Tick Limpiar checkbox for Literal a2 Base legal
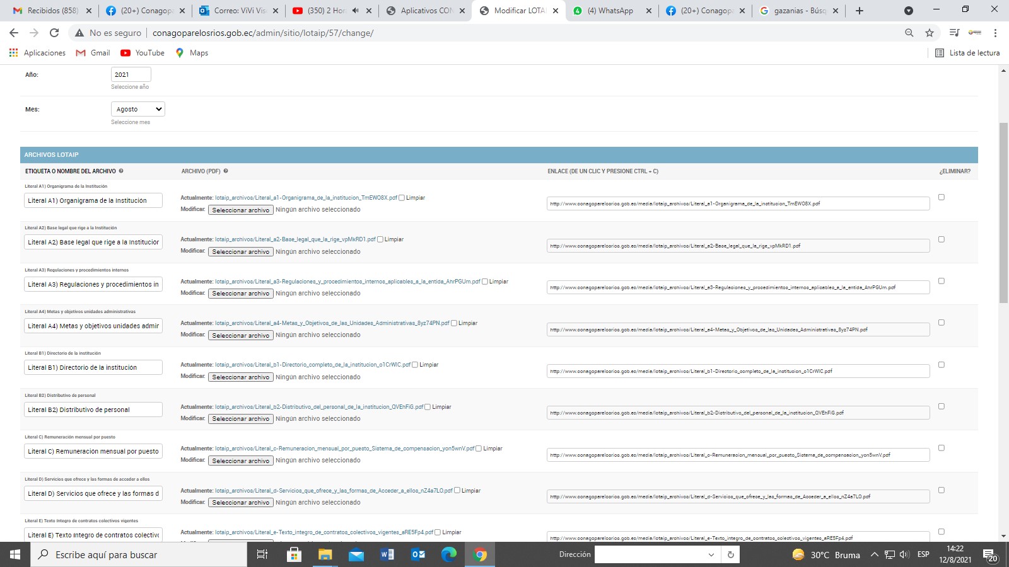 [x=380, y=239]
